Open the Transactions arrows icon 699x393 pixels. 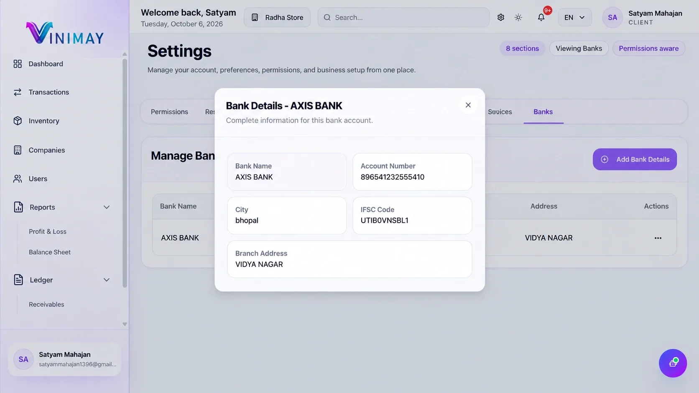tap(18, 92)
